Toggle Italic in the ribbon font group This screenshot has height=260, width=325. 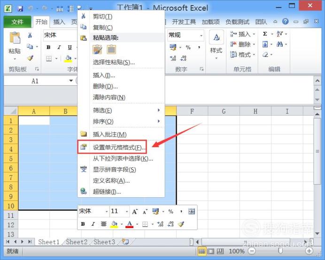pos(59,47)
